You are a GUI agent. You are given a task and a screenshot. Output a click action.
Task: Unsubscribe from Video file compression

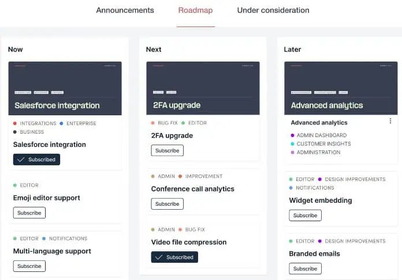tap(174, 257)
